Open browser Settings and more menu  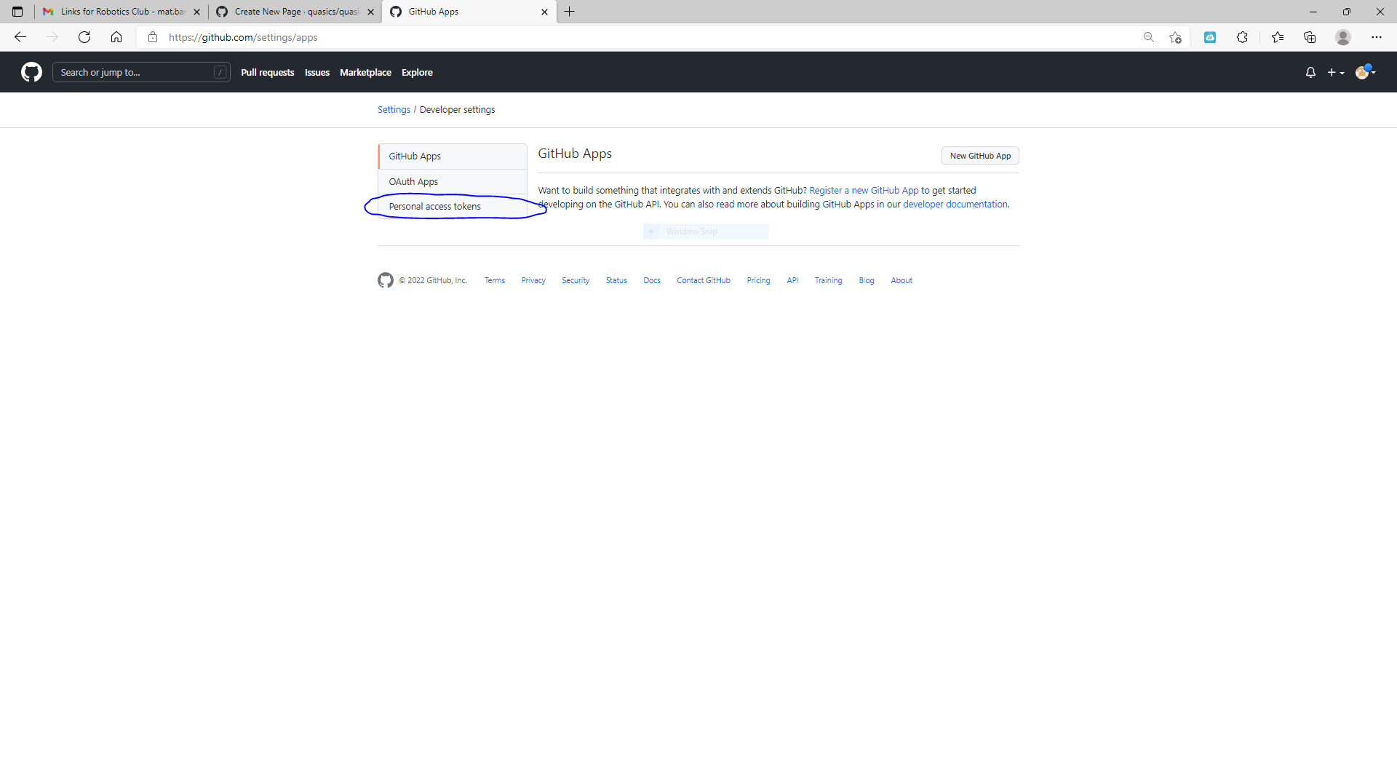point(1377,37)
